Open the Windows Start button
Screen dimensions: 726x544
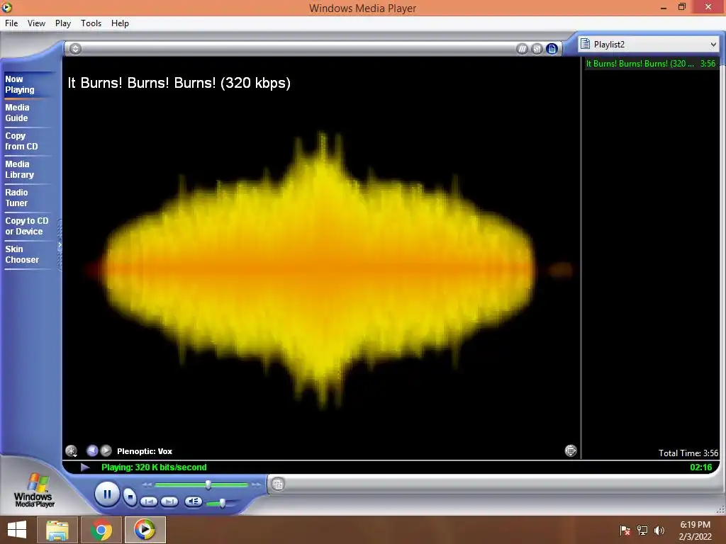pos(17,530)
